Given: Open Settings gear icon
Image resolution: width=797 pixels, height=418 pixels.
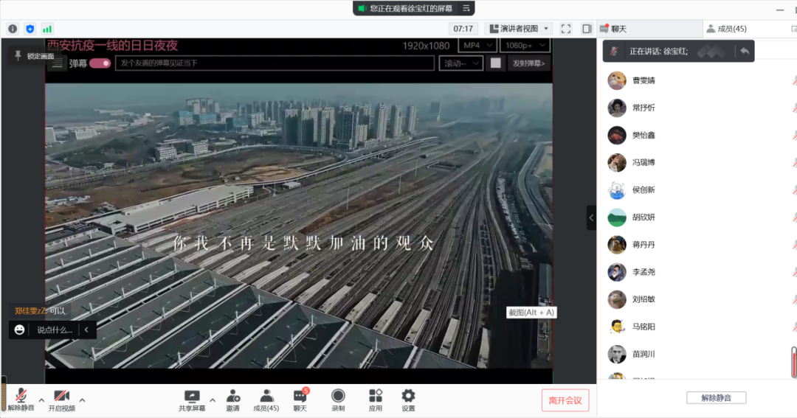Looking at the screenshot, I should click(x=408, y=396).
